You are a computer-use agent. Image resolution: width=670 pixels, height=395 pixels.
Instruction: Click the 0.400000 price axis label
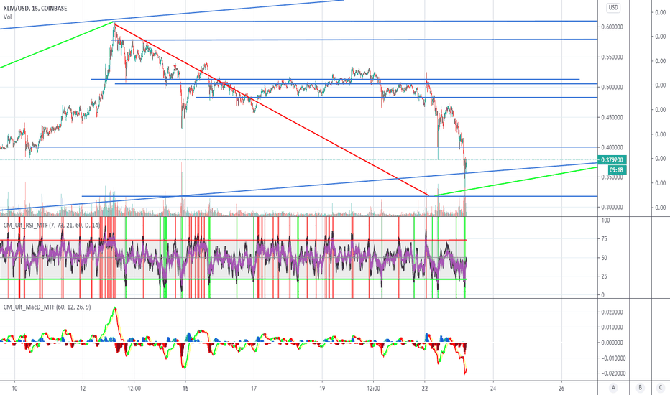[x=612, y=147]
